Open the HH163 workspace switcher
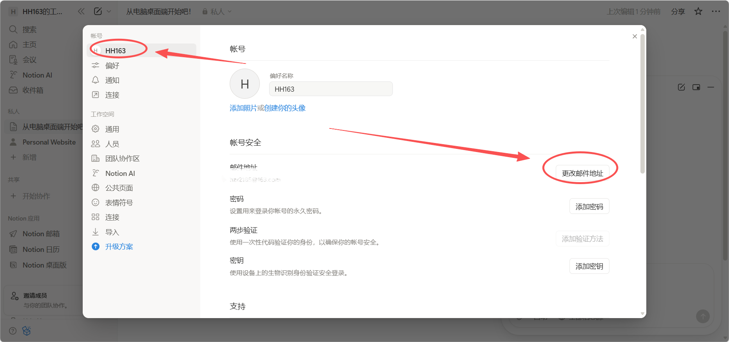Screen dimensions: 729x342 pyautogui.click(x=39, y=12)
